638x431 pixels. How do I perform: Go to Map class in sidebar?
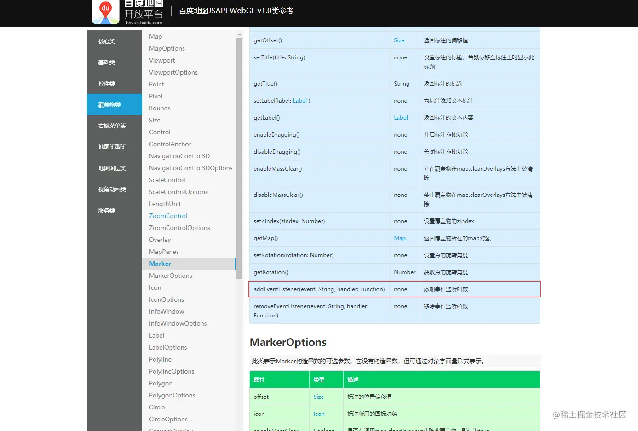155,36
